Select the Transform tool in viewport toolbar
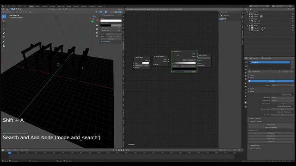Screen dimensions: 296x166 [x=4, y=37]
